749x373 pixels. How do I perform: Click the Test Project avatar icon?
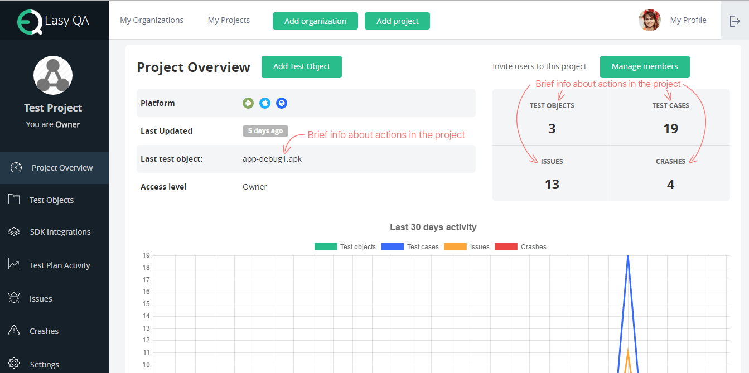tap(54, 75)
